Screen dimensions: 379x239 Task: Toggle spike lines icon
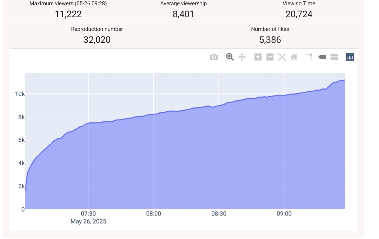coord(309,57)
